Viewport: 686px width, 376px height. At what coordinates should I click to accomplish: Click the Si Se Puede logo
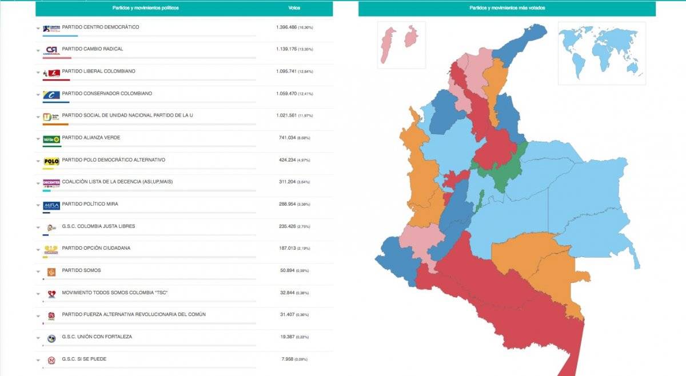coord(51,360)
